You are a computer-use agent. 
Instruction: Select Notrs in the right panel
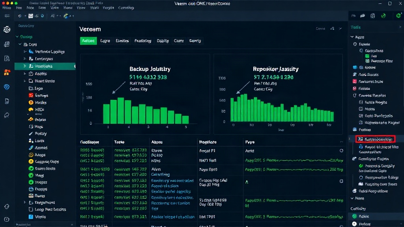tap(370, 109)
